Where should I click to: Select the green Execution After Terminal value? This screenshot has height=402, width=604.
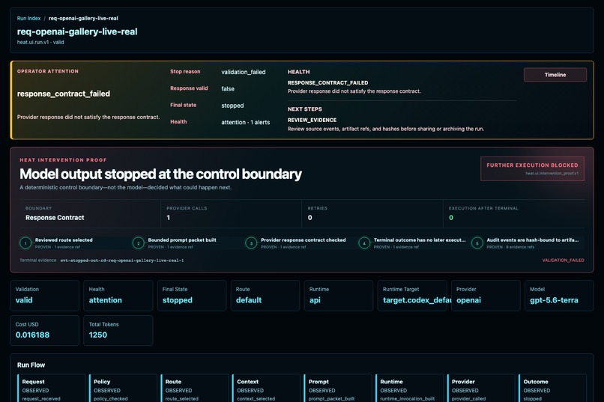[x=451, y=218]
